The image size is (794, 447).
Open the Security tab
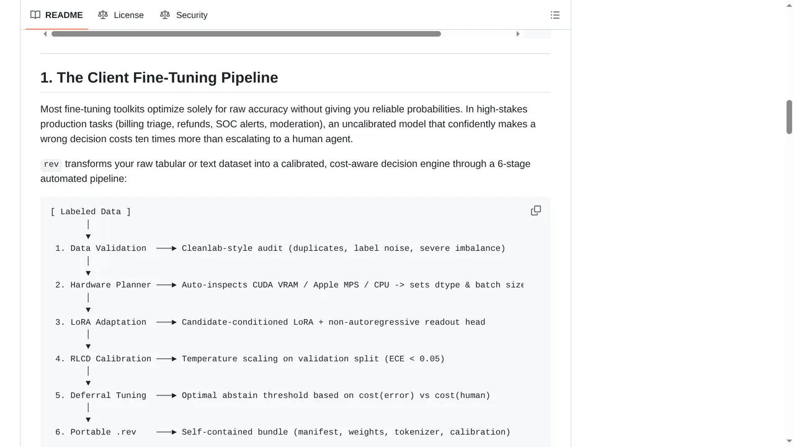pos(184,15)
